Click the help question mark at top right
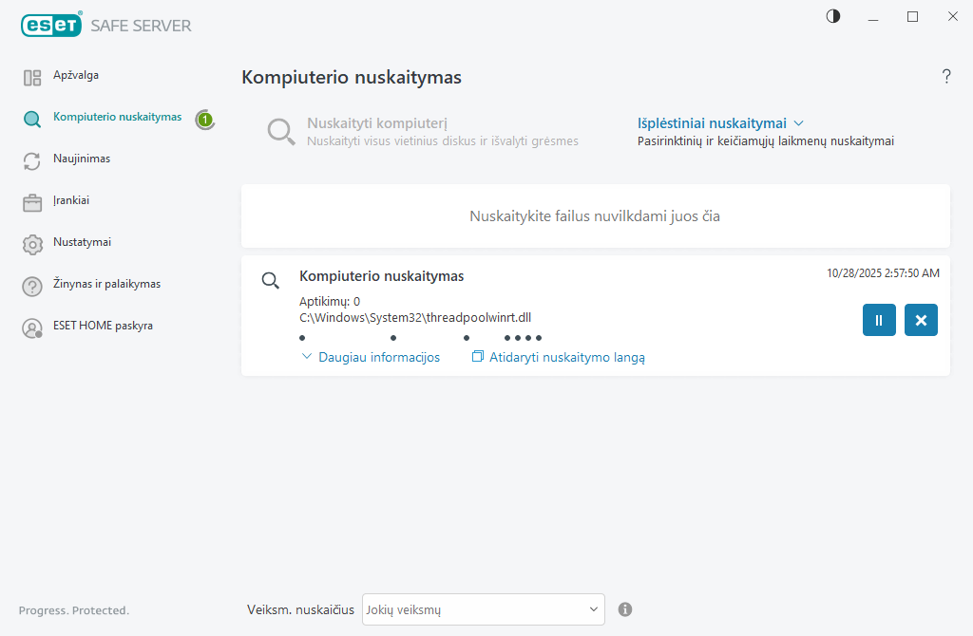 click(x=946, y=76)
